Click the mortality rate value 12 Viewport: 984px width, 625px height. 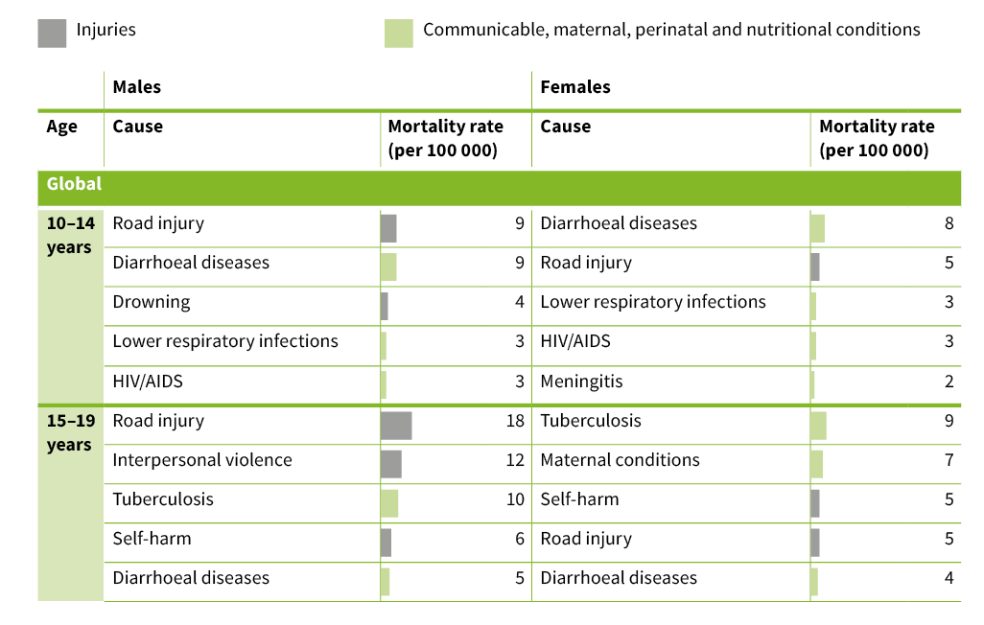pyautogui.click(x=515, y=460)
